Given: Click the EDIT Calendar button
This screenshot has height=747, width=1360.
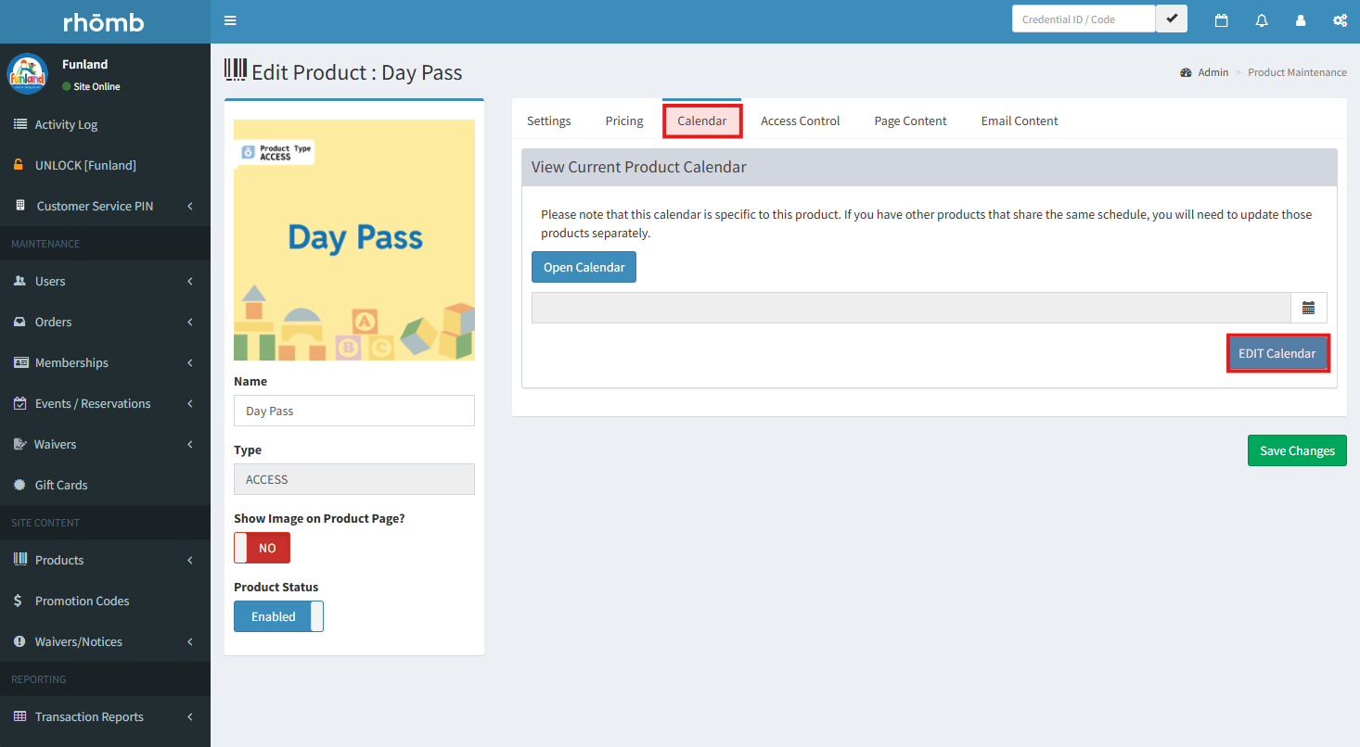Looking at the screenshot, I should pyautogui.click(x=1277, y=353).
